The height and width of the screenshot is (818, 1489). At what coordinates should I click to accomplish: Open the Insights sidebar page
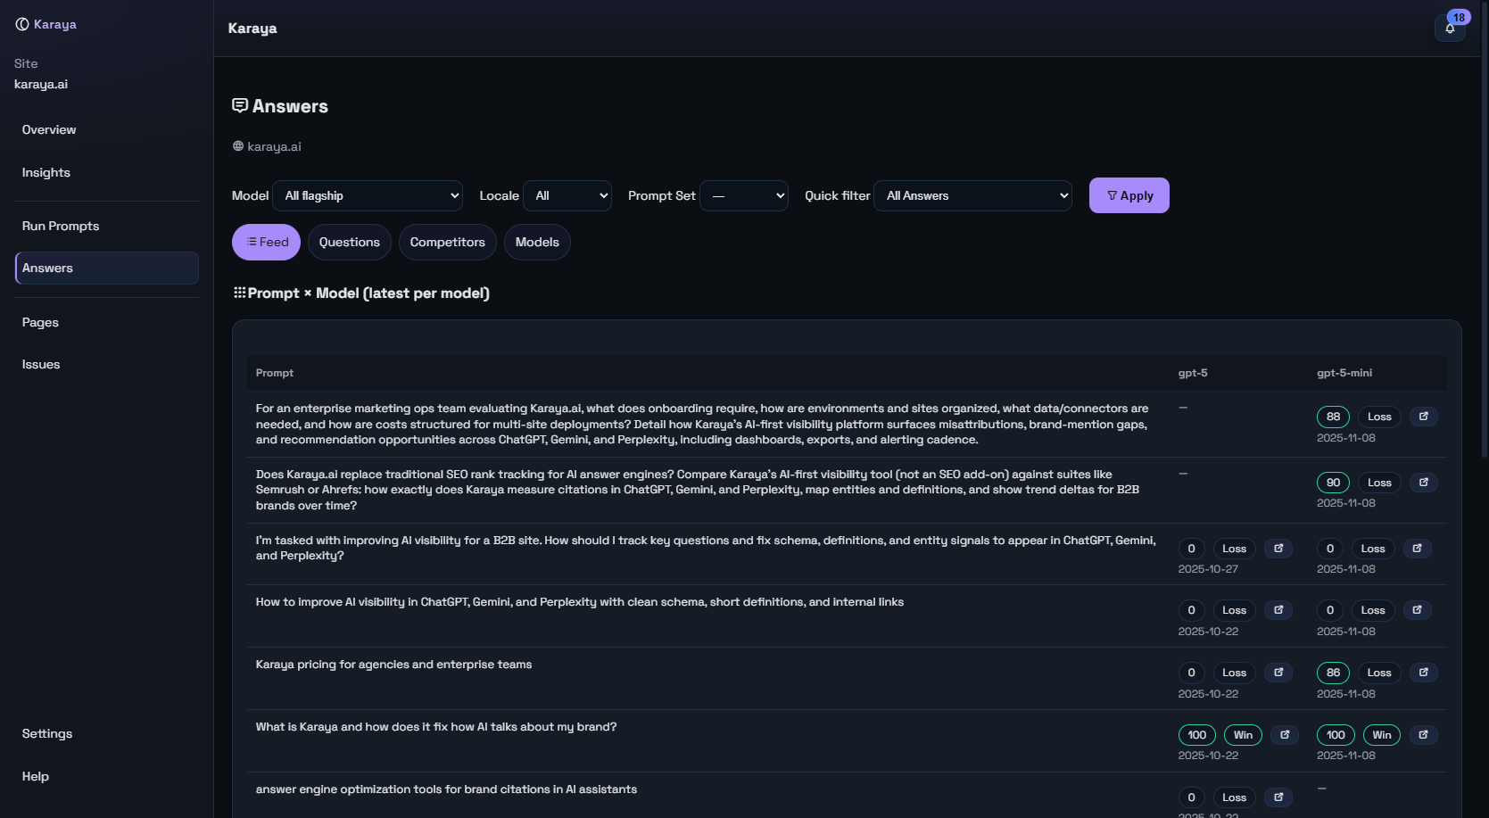(x=46, y=173)
